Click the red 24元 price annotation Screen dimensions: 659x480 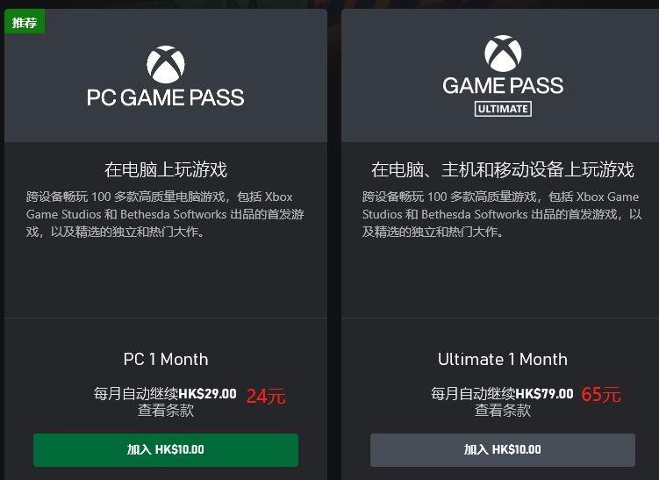click(266, 397)
